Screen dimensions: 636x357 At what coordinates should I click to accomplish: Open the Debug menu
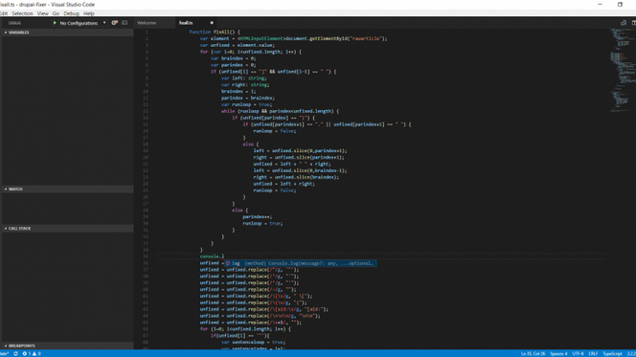72,13
